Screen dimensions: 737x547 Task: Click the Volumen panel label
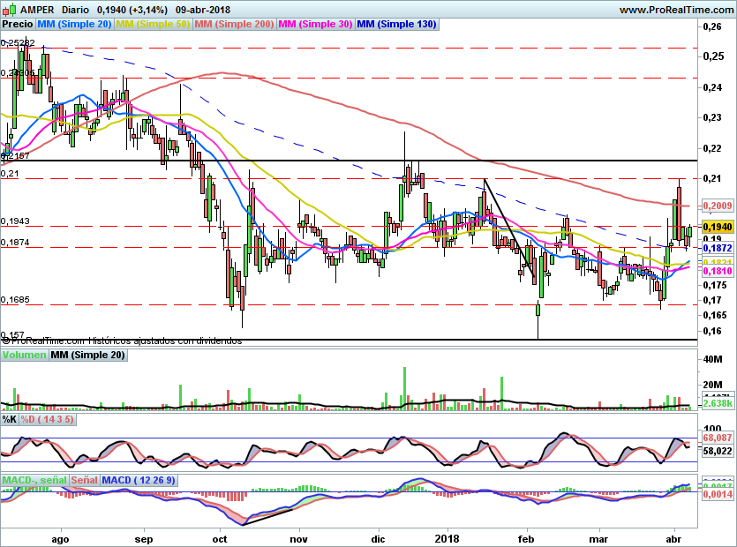point(25,356)
